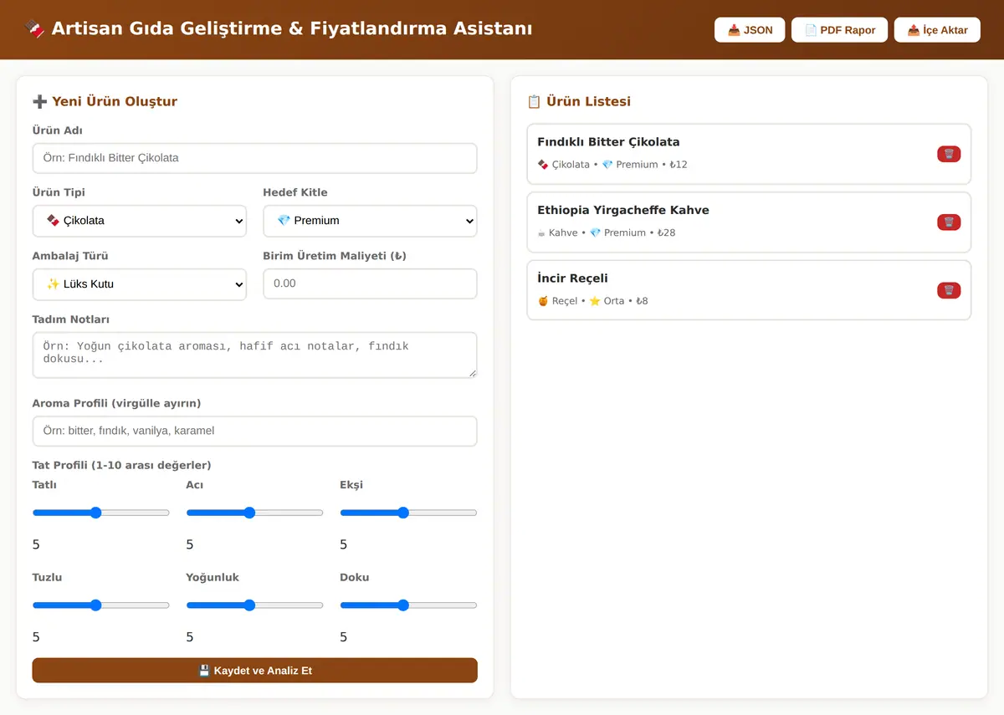This screenshot has height=715, width=1004.
Task: Adjust the Doku slider
Action: pyautogui.click(x=408, y=605)
